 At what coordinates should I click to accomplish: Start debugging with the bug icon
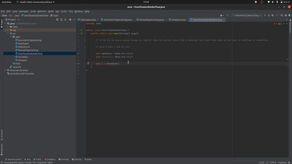[269, 15]
